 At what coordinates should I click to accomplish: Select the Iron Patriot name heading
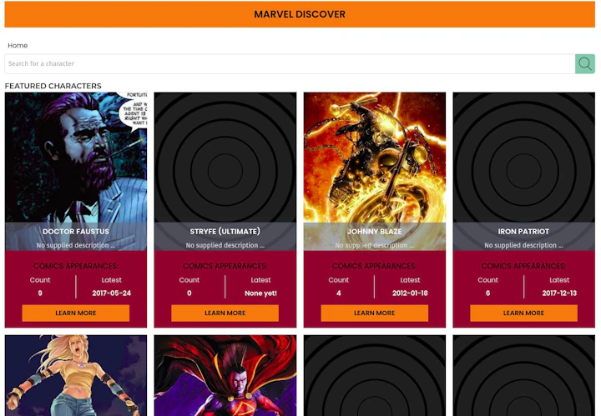pyautogui.click(x=523, y=232)
